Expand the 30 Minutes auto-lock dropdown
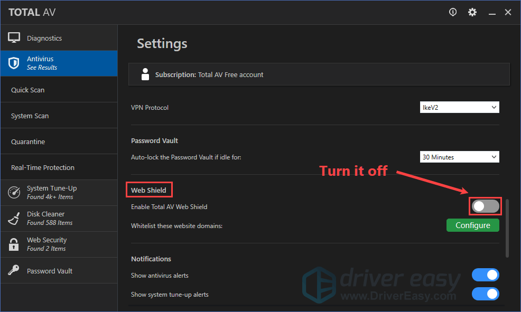This screenshot has width=521, height=312. pos(459,157)
